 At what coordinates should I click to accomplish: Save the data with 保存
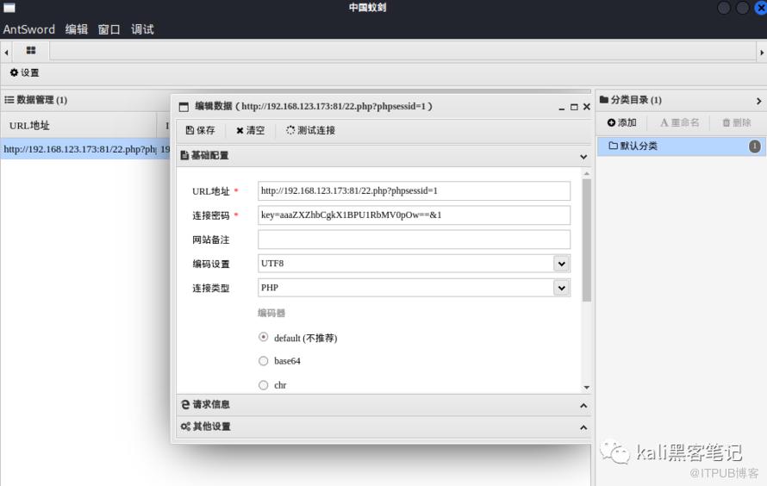pos(201,130)
